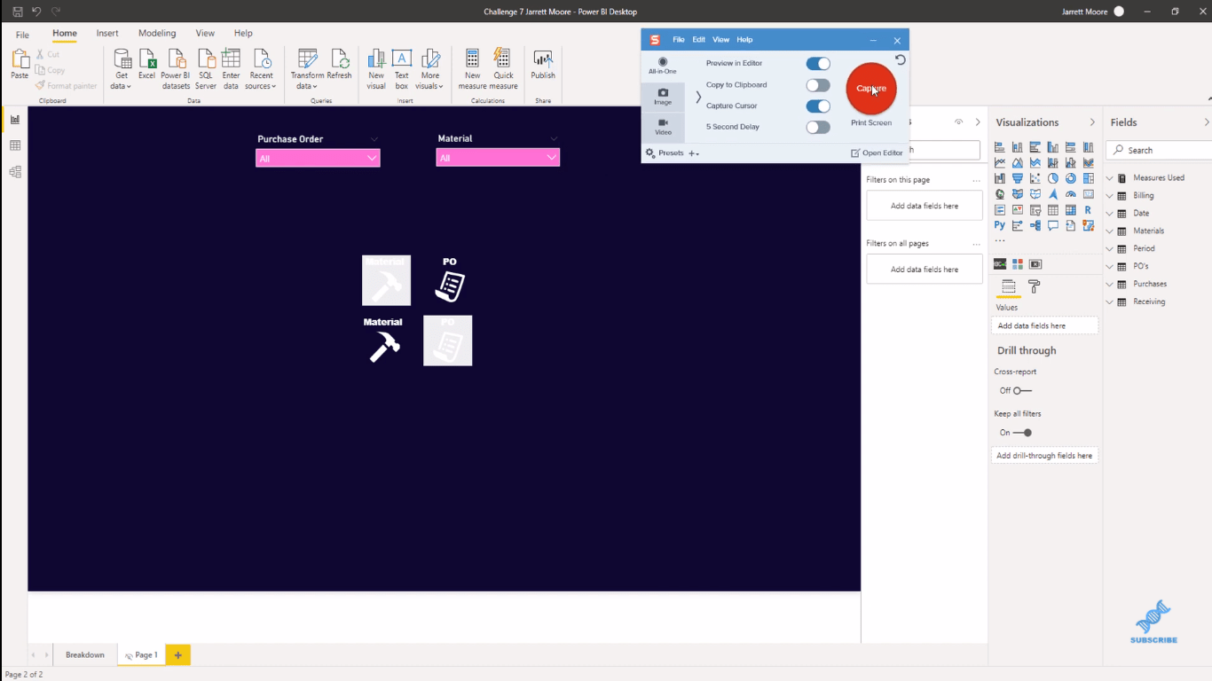
Task: Select the Area chart visual
Action: point(1018,163)
